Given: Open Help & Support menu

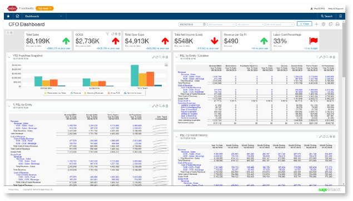Looking at the screenshot, I should pyautogui.click(x=335, y=8).
